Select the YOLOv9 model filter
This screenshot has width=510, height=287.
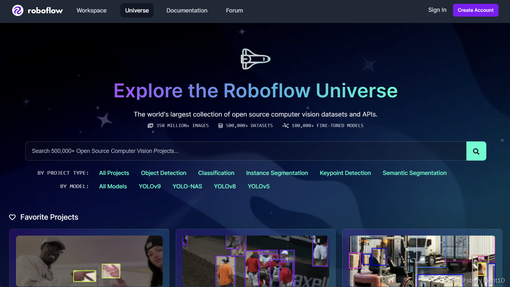(150, 186)
